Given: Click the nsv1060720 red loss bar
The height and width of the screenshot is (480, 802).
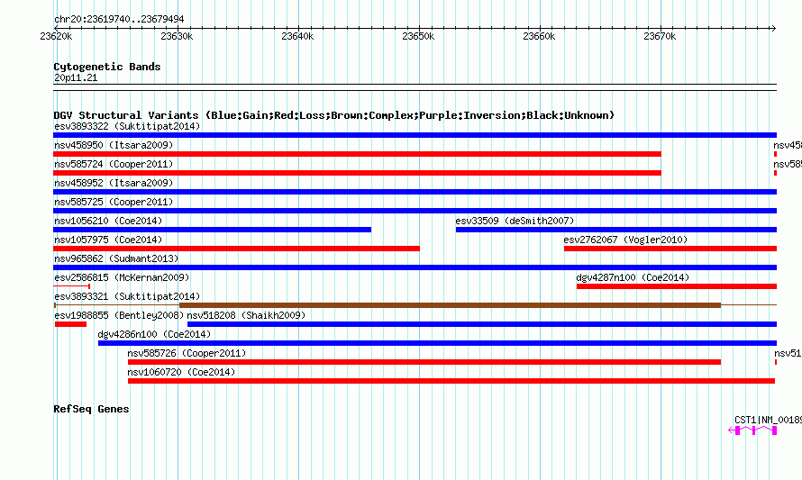Looking at the screenshot, I should point(451,381).
